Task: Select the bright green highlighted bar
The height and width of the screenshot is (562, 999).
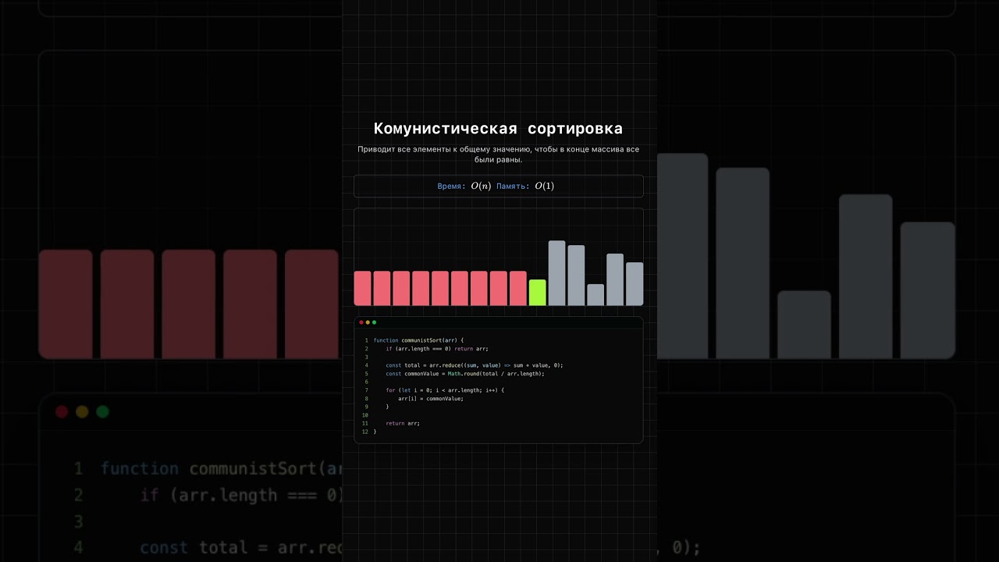Action: coord(537,293)
